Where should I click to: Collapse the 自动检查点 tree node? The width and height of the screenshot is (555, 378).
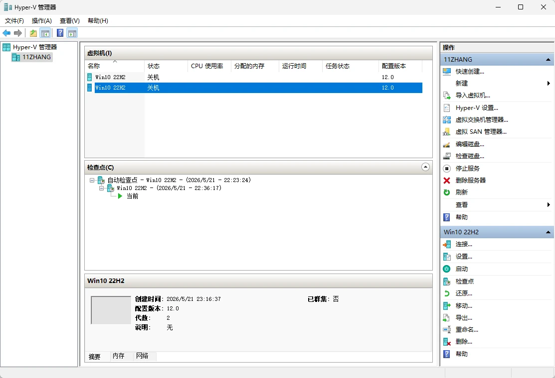pyautogui.click(x=92, y=181)
